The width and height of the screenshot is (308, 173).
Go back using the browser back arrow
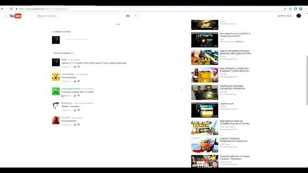coord(2,9)
